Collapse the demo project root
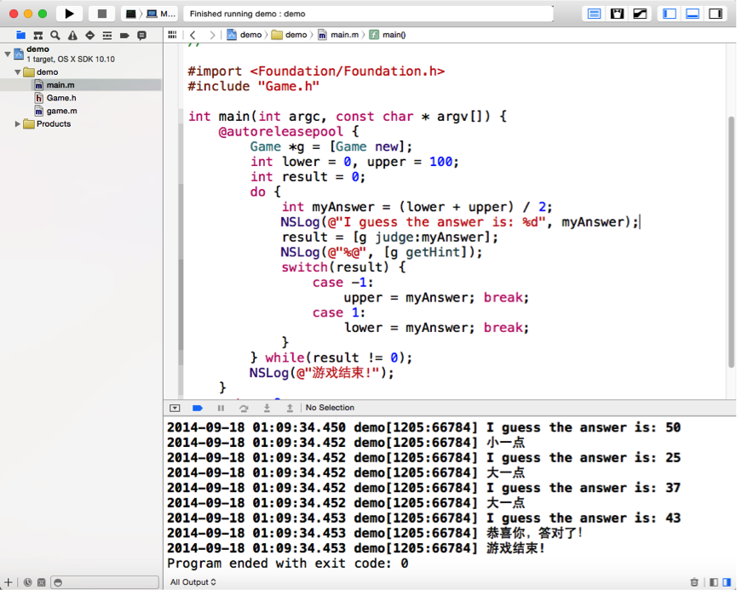Image resolution: width=737 pixels, height=590 pixels. [8, 54]
